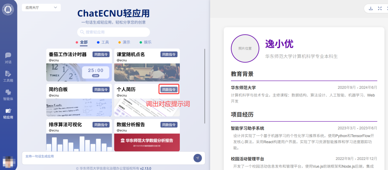Image resolution: width=388 pixels, height=170 pixels.
Task: Switch to the 演示 category tab
Action: pyautogui.click(x=126, y=42)
